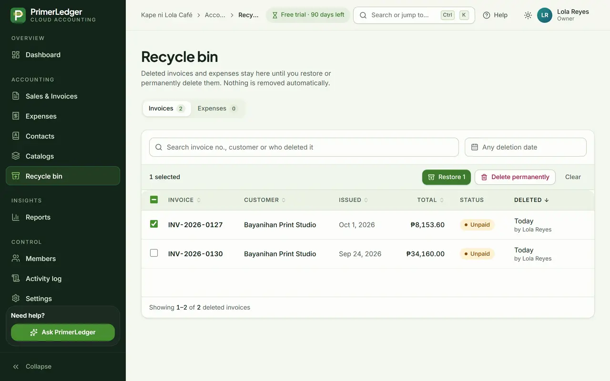Check the box for INV-2026-0130
610x381 pixels.
pos(154,253)
